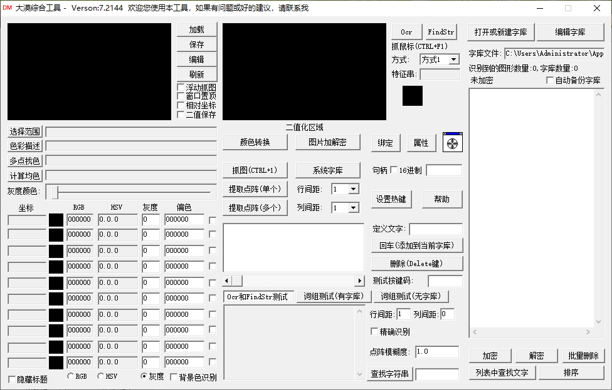Toggle the 16进制 handle checkbox
Screen dimensions: 612x390
394,170
